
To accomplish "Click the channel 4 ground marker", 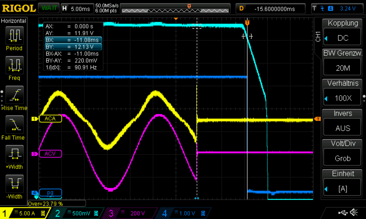I will (34, 193).
